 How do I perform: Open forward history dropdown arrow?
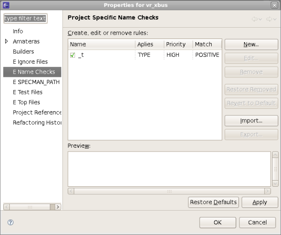coord(275,19)
